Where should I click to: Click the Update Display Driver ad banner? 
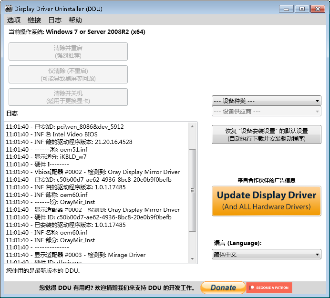(x=267, y=201)
